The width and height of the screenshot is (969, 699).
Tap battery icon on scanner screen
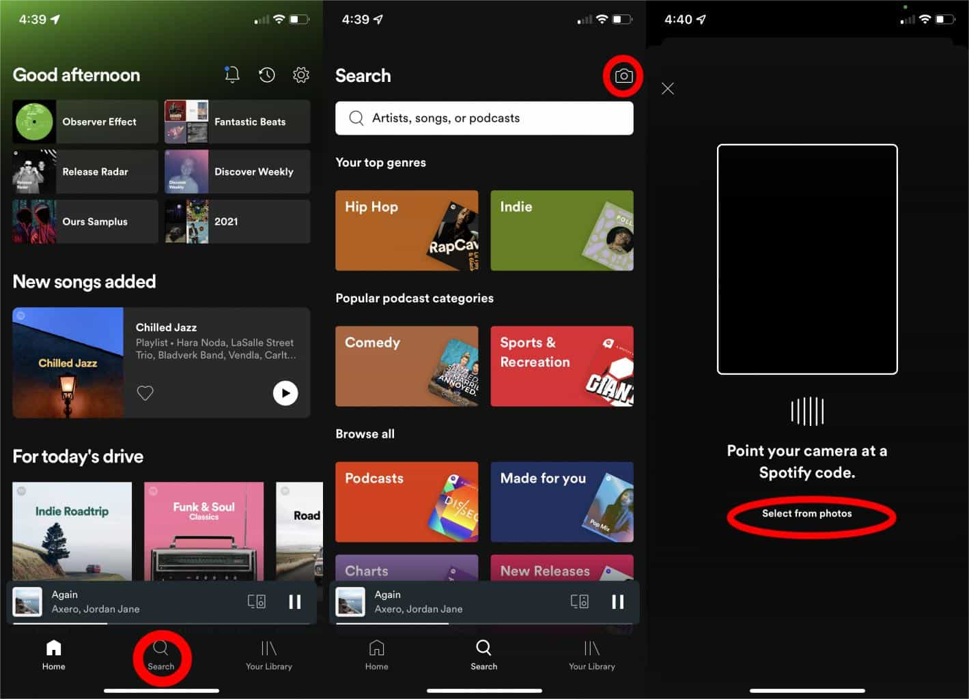[945, 20]
